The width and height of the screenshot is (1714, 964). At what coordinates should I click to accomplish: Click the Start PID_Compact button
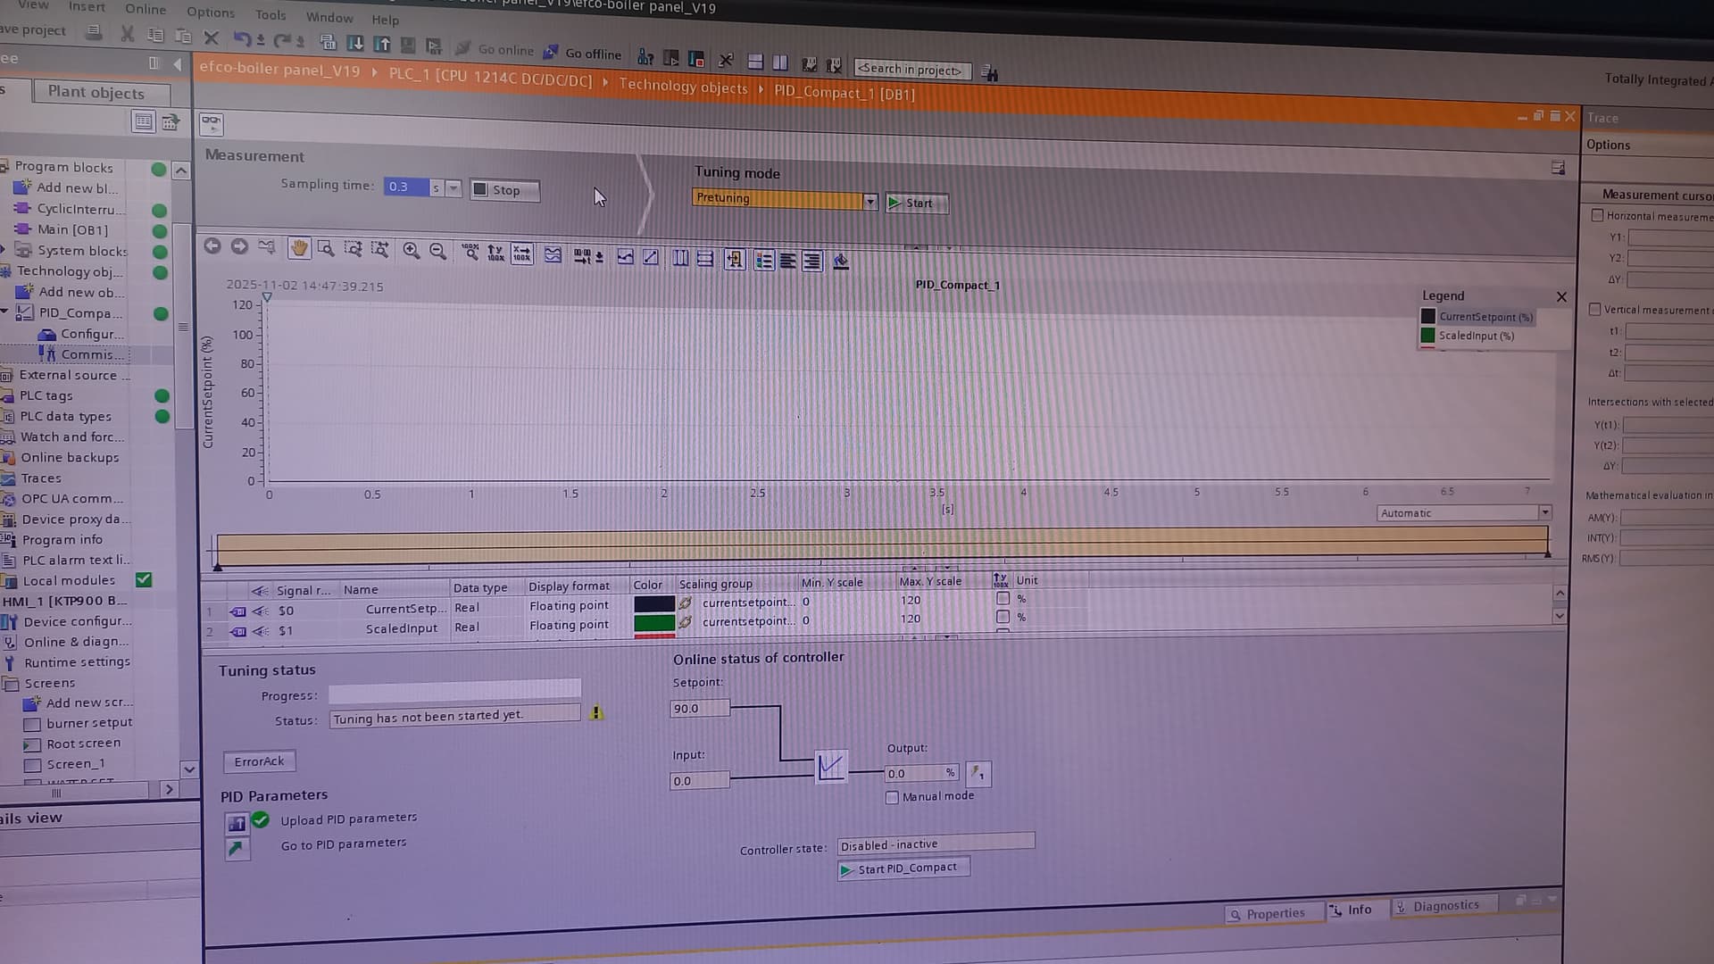pyautogui.click(x=903, y=868)
